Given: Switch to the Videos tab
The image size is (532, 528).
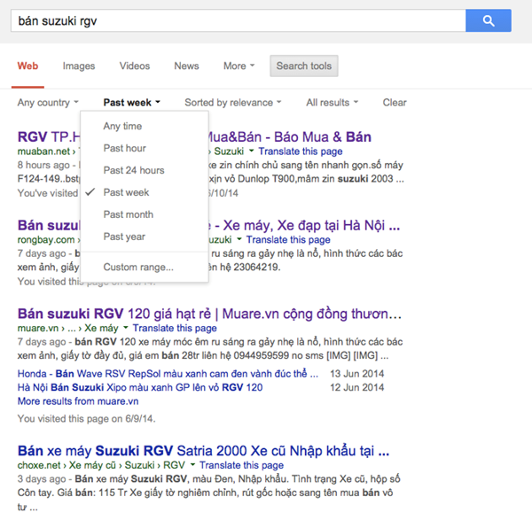Looking at the screenshot, I should 135,66.
